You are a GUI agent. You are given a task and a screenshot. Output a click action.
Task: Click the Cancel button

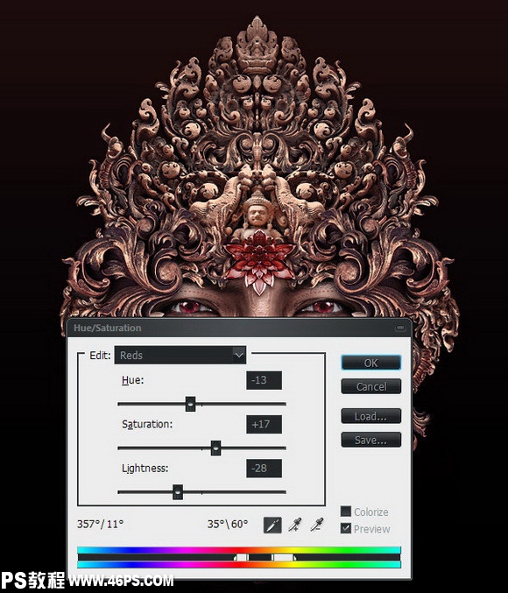point(370,386)
